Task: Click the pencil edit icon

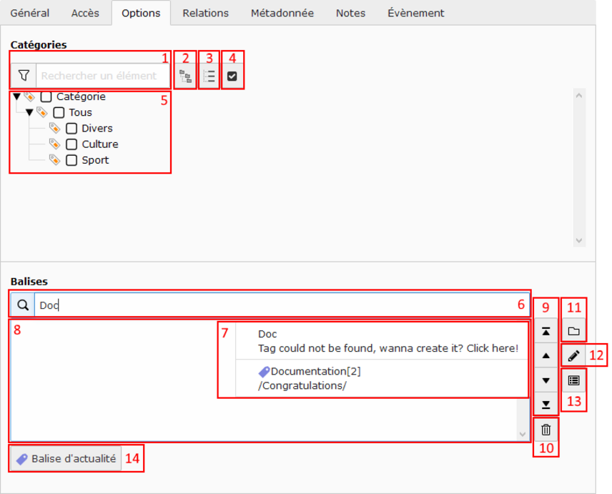Action: [573, 355]
